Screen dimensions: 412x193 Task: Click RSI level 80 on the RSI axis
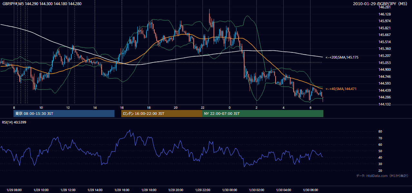click(380, 132)
